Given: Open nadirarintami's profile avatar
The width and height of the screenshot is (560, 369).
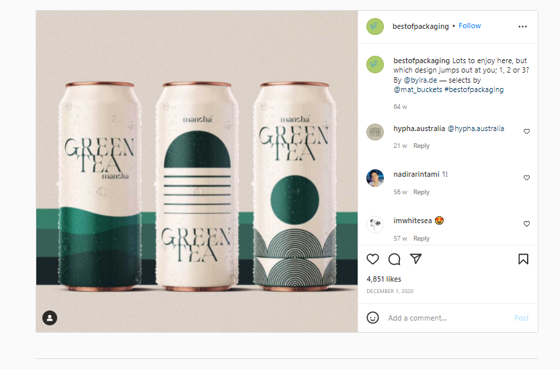Looking at the screenshot, I should (375, 178).
